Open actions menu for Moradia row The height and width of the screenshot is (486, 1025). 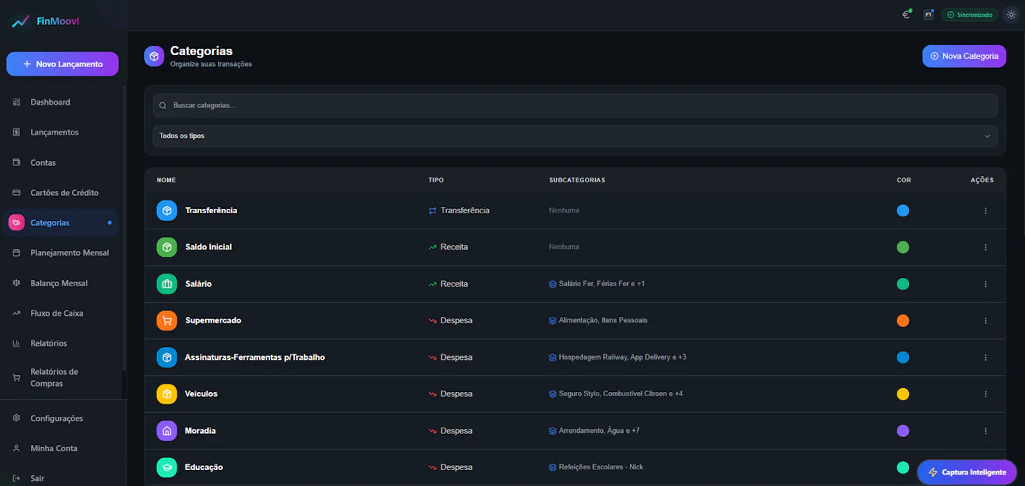(x=985, y=431)
